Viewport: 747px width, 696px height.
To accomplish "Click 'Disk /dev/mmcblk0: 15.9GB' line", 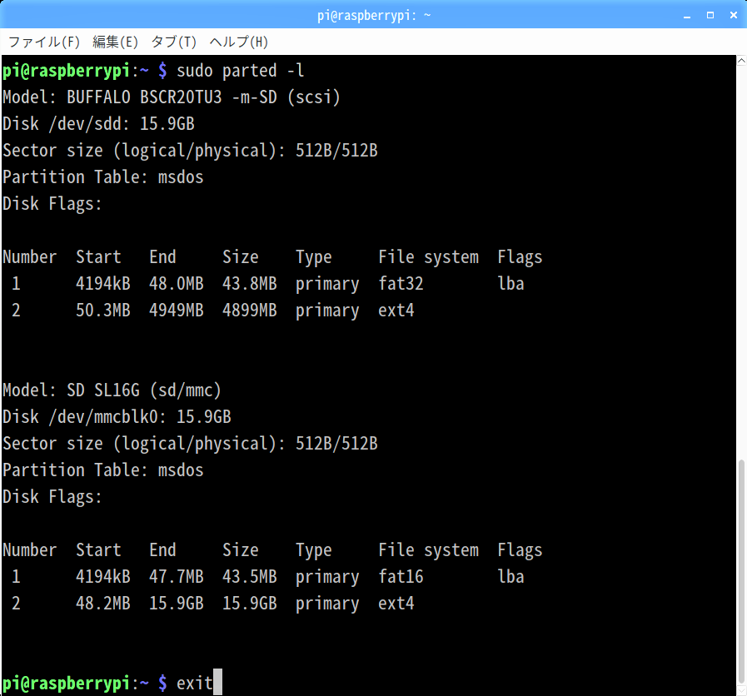I will tap(117, 417).
